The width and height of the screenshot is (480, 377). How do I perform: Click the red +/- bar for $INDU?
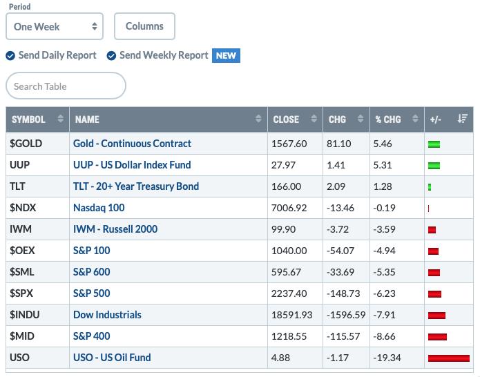[437, 316]
